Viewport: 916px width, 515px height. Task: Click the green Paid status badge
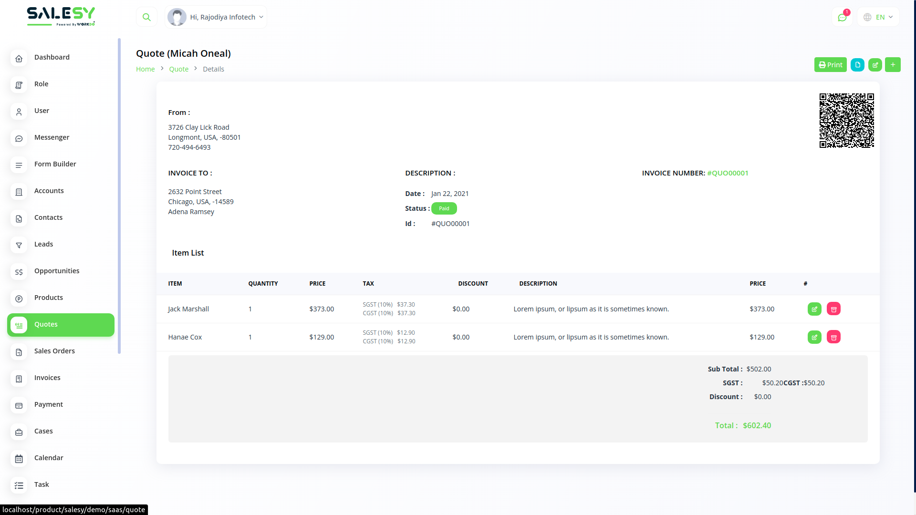click(x=444, y=208)
